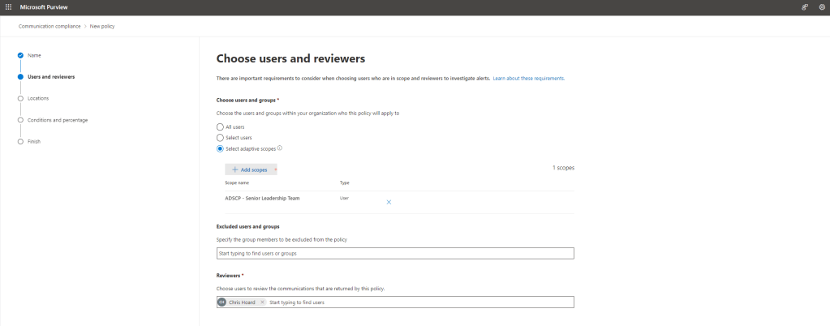
Task: Open the Finish step in sidebar
Action: point(34,141)
